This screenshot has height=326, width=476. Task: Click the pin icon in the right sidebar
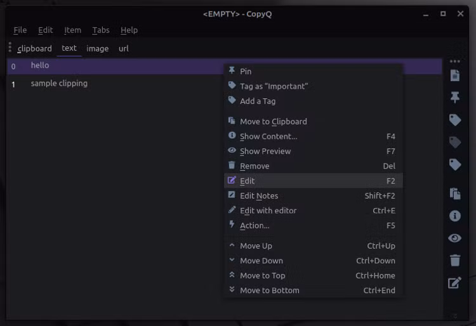click(455, 97)
